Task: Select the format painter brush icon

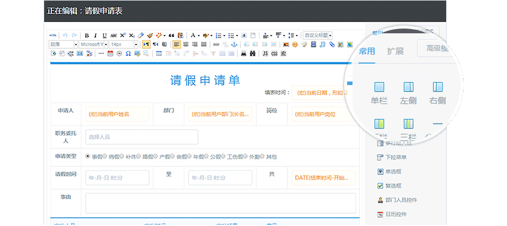Action: tap(150, 36)
